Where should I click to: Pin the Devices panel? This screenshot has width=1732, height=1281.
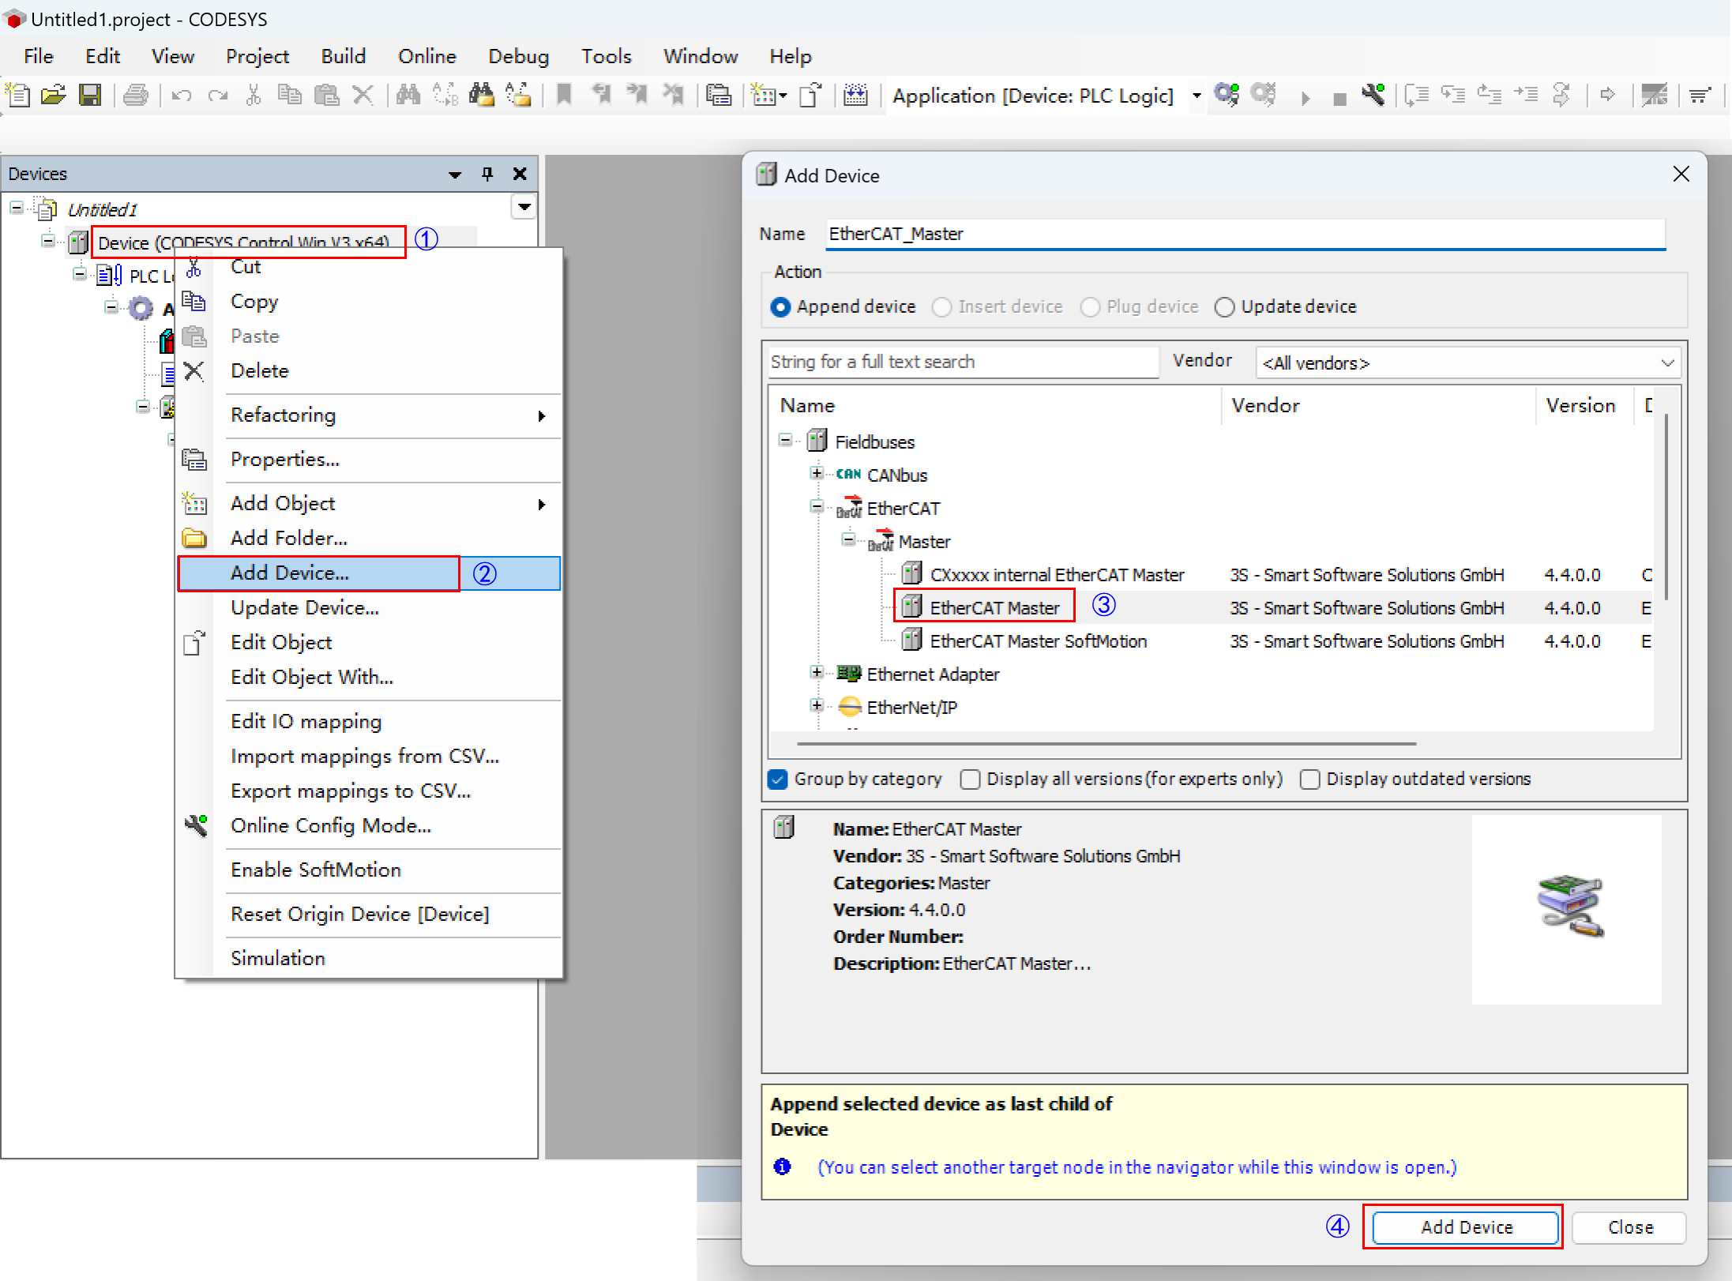[487, 174]
